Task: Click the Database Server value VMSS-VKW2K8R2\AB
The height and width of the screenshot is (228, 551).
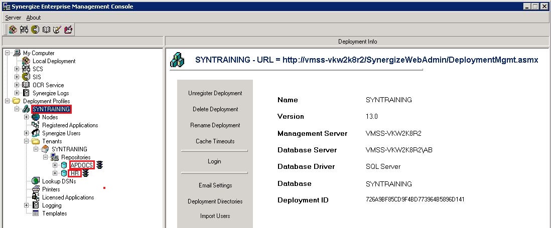Action: [399, 150]
